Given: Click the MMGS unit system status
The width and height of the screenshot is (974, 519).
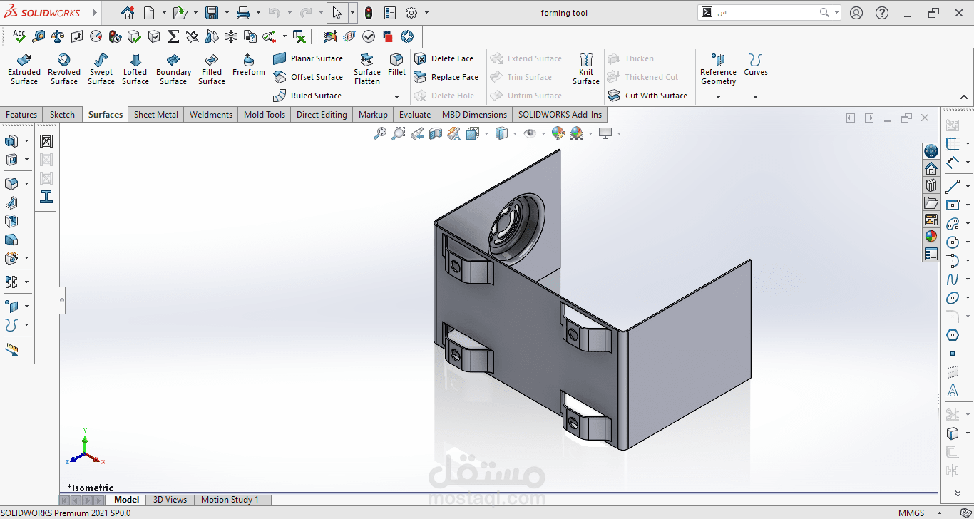Looking at the screenshot, I should pyautogui.click(x=911, y=513).
